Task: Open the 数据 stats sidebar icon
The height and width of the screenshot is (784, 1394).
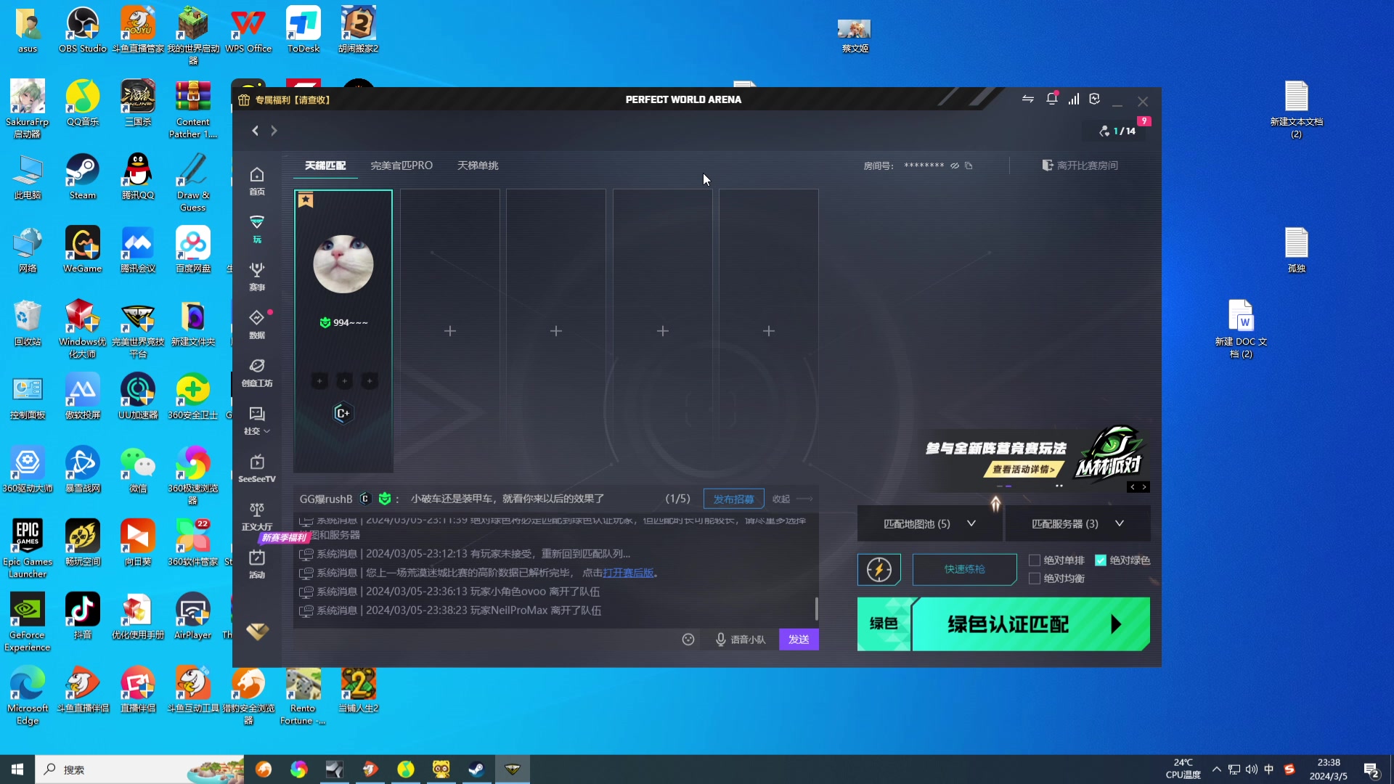Action: [257, 324]
